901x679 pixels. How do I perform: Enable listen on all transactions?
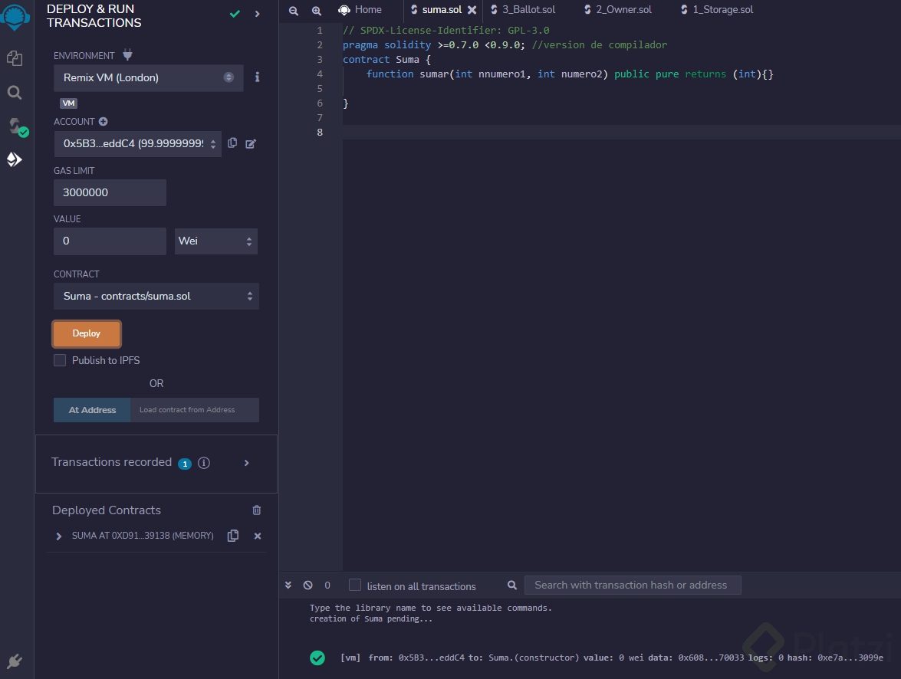pyautogui.click(x=355, y=585)
